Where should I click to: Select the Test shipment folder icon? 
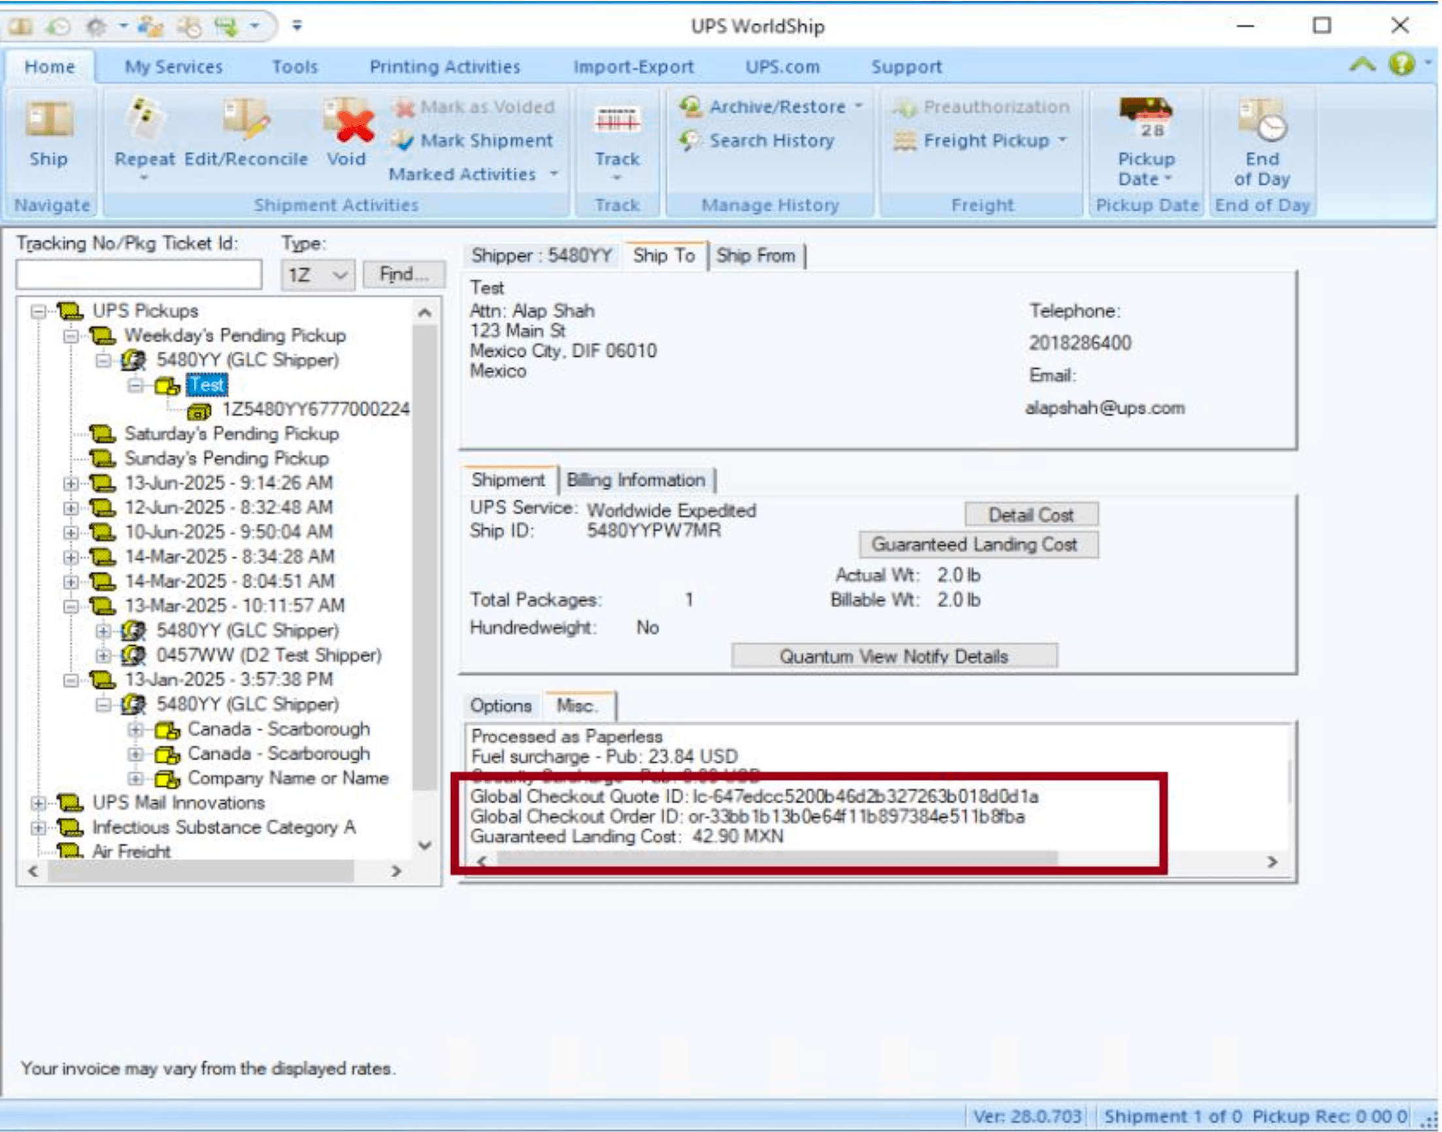point(167,385)
